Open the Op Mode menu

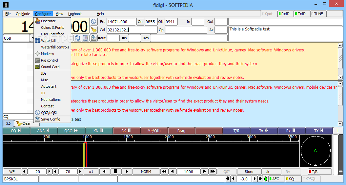pyautogui.click(x=23, y=14)
